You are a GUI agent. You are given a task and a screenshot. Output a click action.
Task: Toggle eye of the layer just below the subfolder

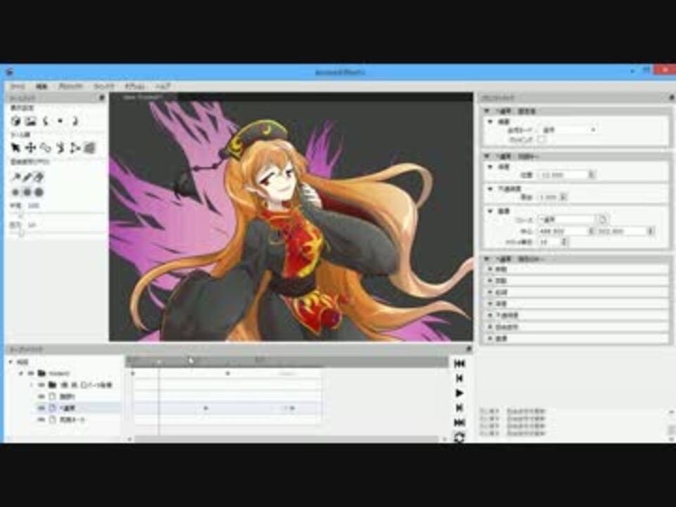tap(42, 396)
